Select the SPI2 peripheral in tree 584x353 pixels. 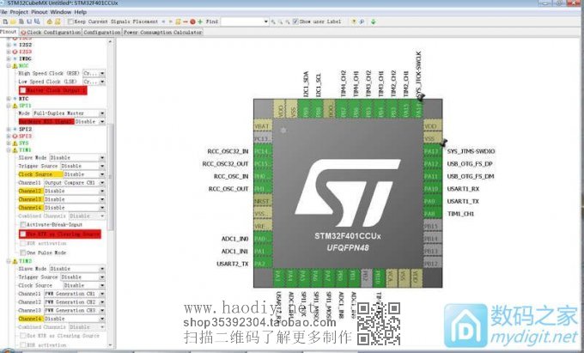click(23, 129)
